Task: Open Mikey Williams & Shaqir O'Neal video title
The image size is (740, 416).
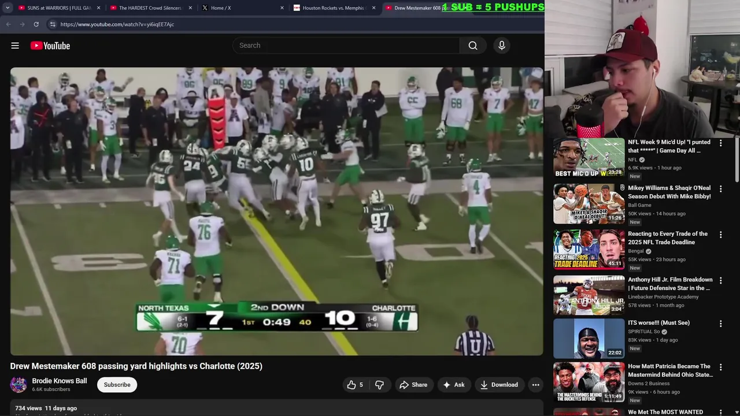Action: pyautogui.click(x=669, y=192)
